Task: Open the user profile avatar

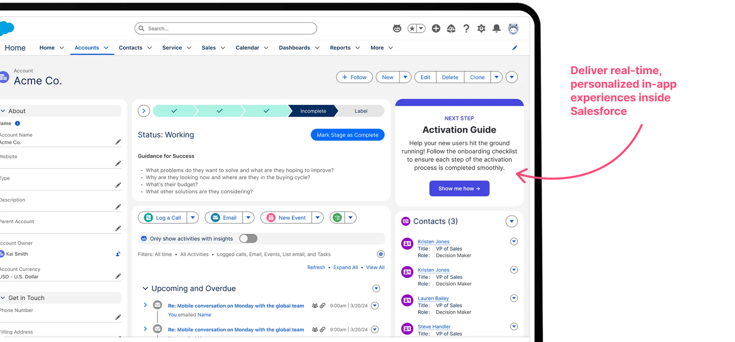Action: 513,28
